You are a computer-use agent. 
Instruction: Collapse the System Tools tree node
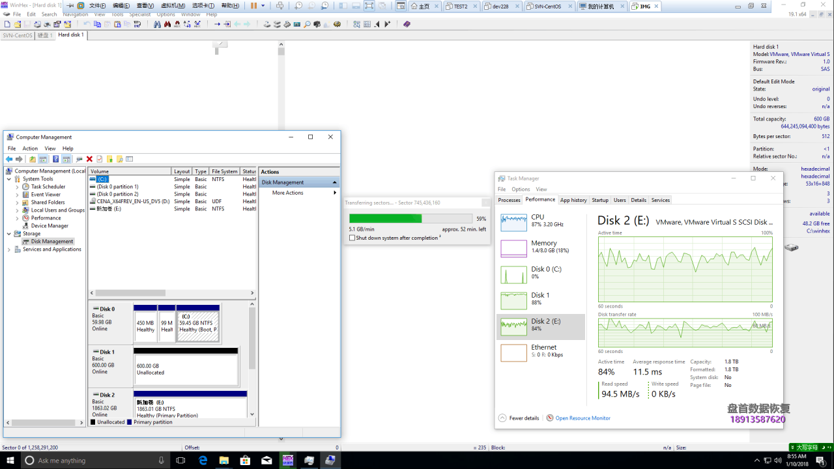click(9, 179)
